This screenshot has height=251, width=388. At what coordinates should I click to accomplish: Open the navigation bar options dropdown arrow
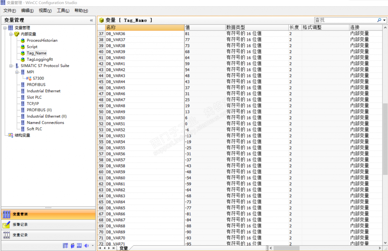(92, 246)
